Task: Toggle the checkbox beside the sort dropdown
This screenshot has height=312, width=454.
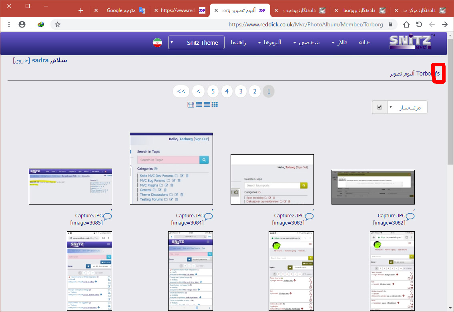Action: click(x=379, y=107)
